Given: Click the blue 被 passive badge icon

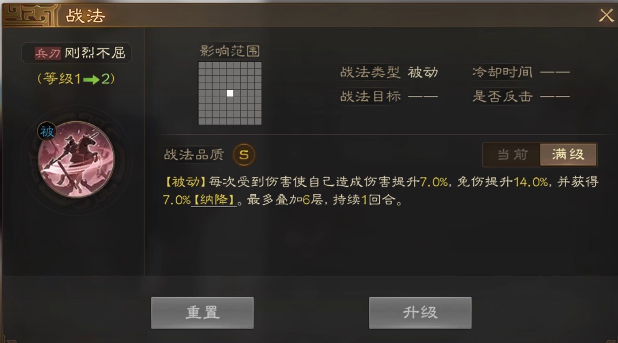Looking at the screenshot, I should coord(46,131).
